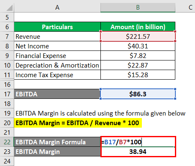Select row 7 header
Screen dimensions: 195x166
click(7, 36)
